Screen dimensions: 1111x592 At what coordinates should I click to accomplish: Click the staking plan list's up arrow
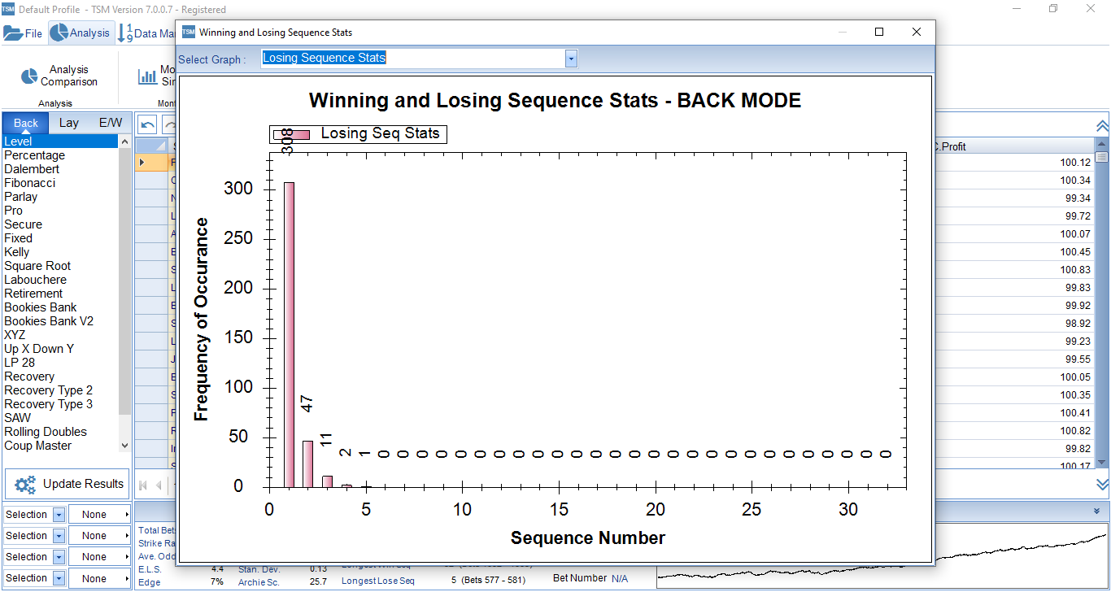point(124,141)
